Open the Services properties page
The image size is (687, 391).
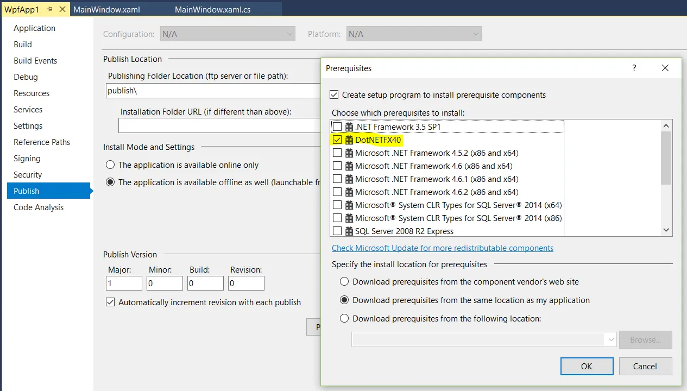pyautogui.click(x=28, y=110)
